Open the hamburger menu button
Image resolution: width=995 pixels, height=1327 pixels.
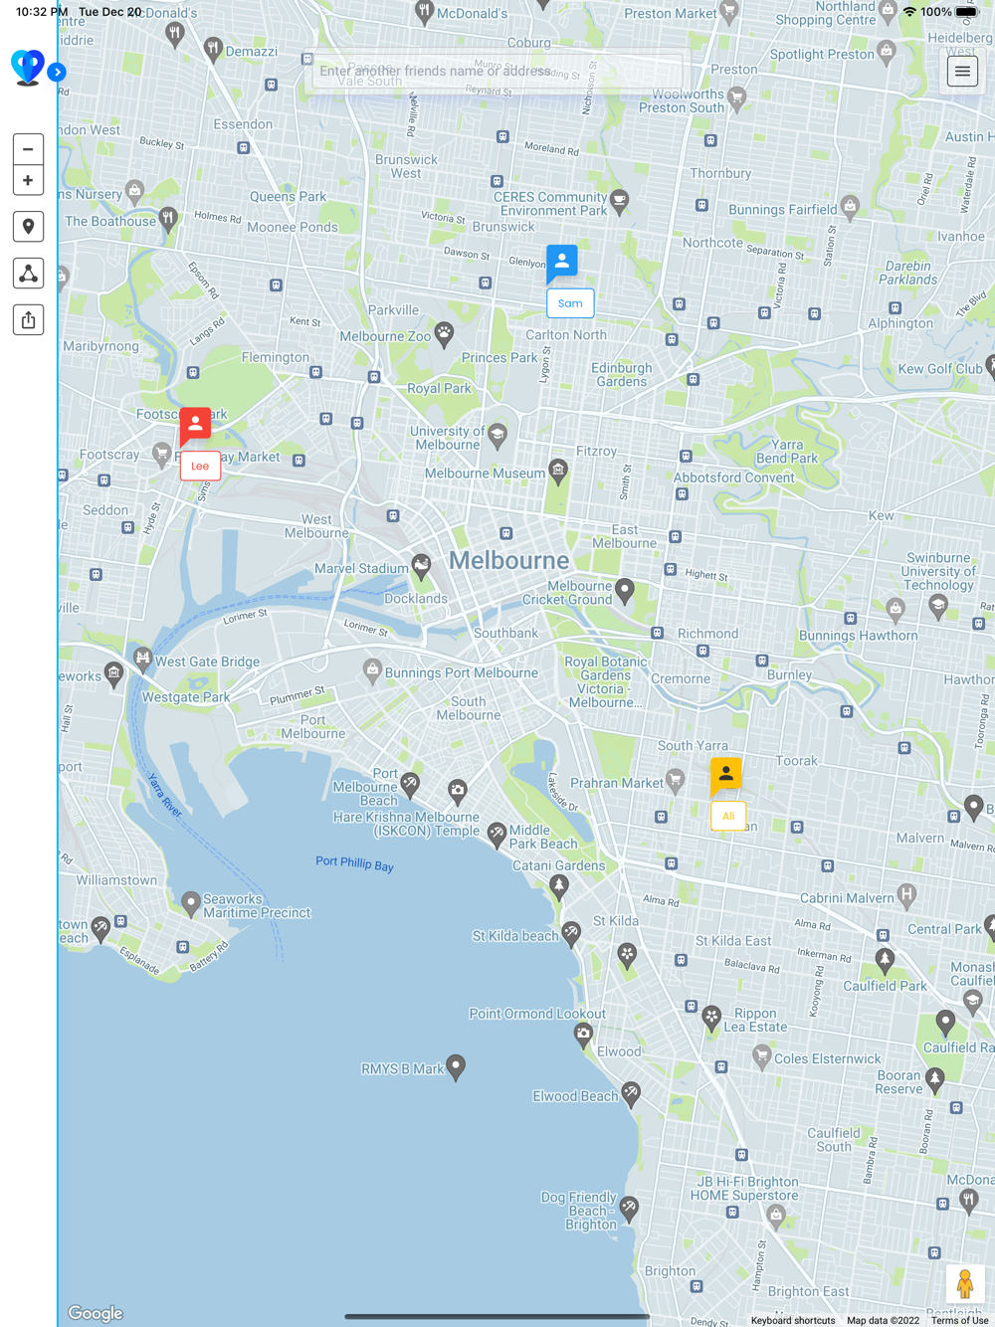tap(962, 72)
